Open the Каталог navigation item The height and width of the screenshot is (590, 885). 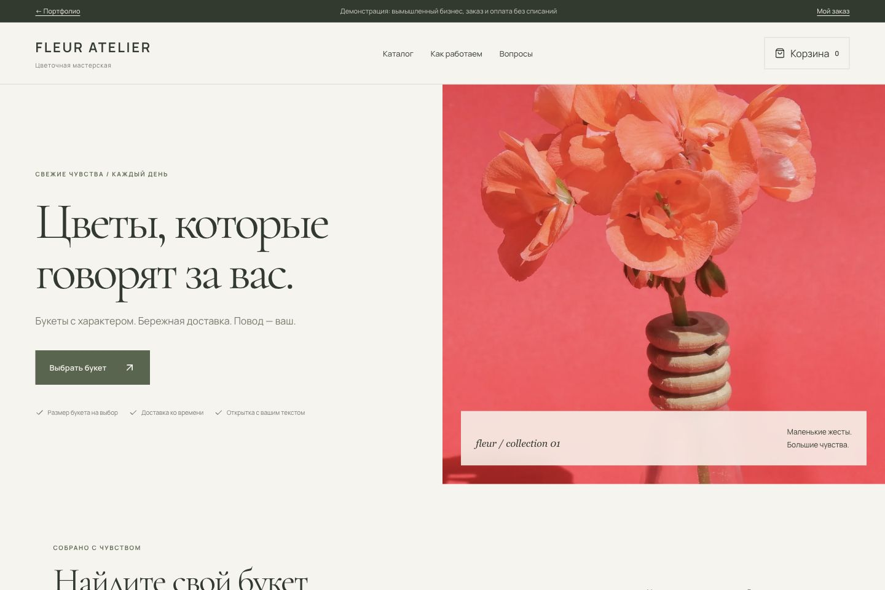click(398, 53)
